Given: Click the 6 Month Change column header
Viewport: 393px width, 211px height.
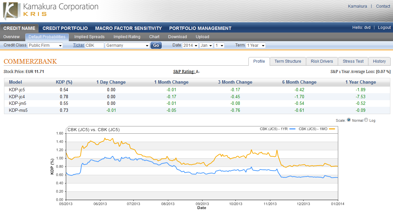Looking at the screenshot, I should click(299, 82).
